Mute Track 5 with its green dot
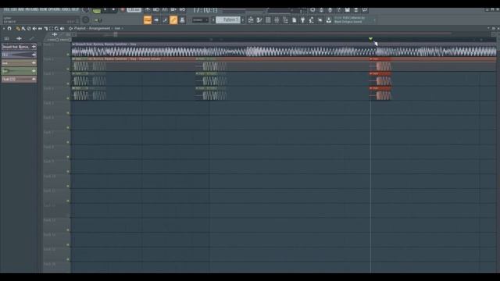This screenshot has height=281, width=500. pyautogui.click(x=68, y=113)
